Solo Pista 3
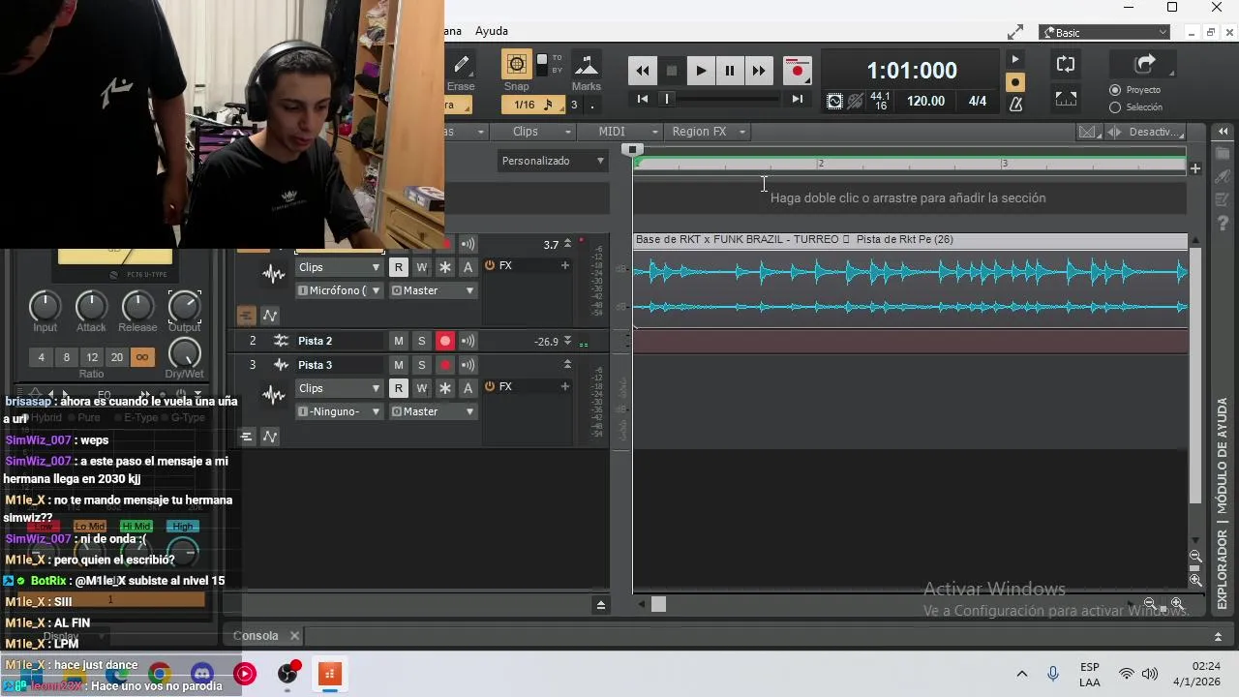Image resolution: width=1239 pixels, height=697 pixels. coord(421,365)
